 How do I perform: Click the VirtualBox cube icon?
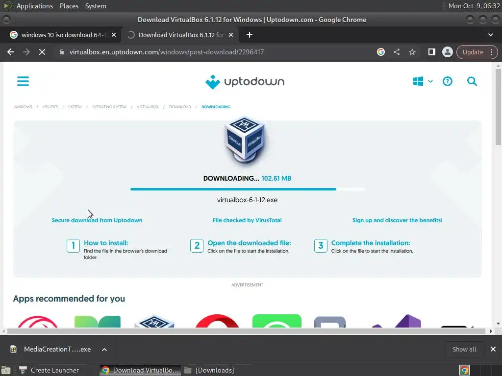pyautogui.click(x=245, y=141)
